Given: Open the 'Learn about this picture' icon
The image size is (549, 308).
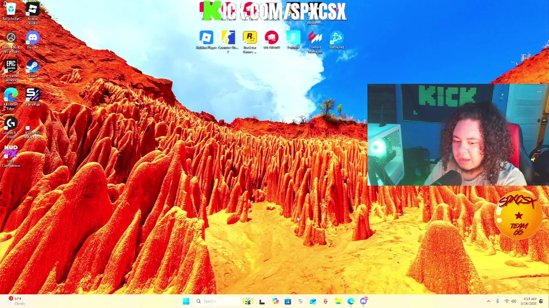Looking at the screenshot, I should click(11, 42).
